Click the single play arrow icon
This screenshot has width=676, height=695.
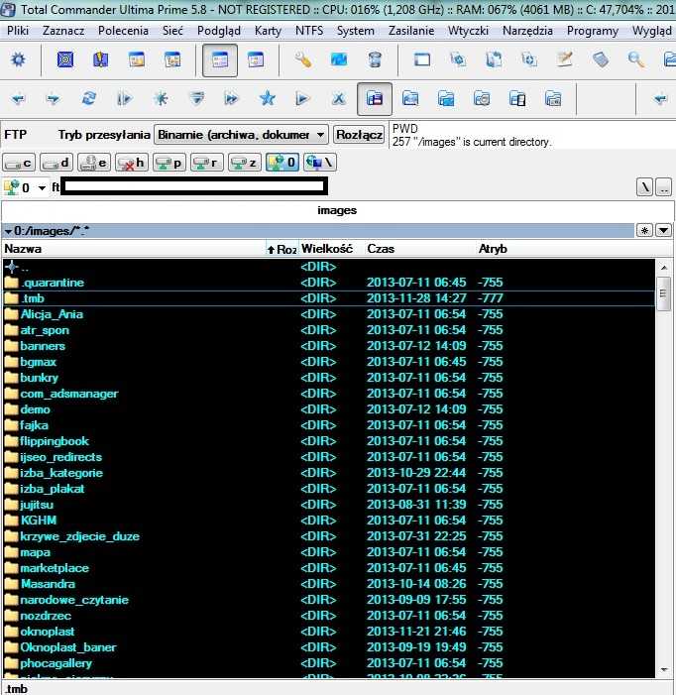pyautogui.click(x=303, y=98)
